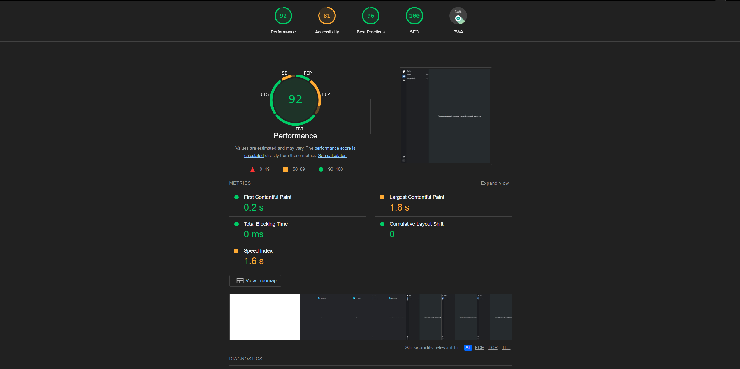Screen dimensions: 740x369
Task: Click the green circle beside First Contentful Paint
Action: pos(236,197)
